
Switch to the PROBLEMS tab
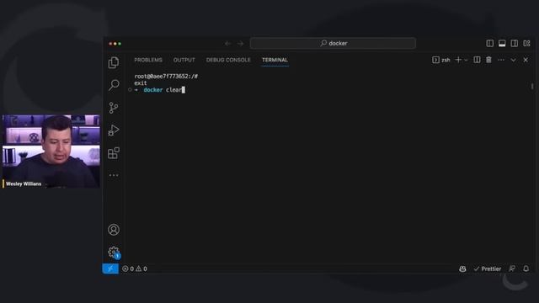[x=148, y=60]
